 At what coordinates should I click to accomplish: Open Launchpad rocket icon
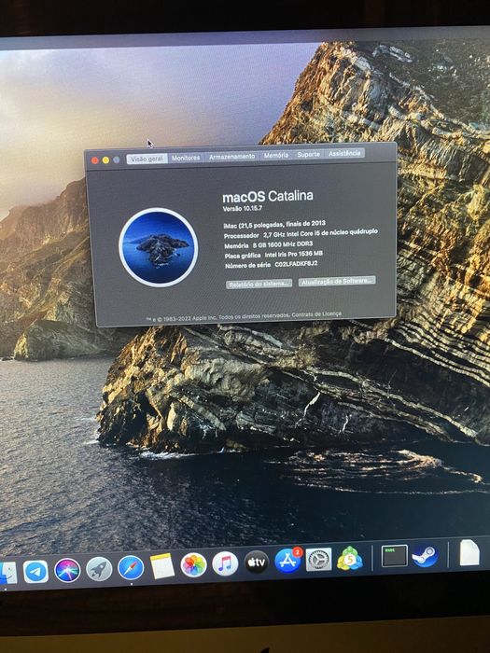tap(99, 569)
